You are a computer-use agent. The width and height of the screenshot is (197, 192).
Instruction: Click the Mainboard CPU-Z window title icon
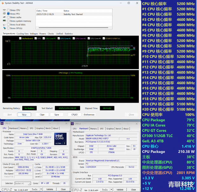point(72,124)
